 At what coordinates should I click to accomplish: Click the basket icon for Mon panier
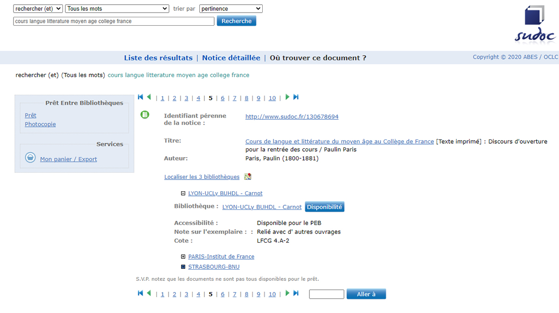30,157
